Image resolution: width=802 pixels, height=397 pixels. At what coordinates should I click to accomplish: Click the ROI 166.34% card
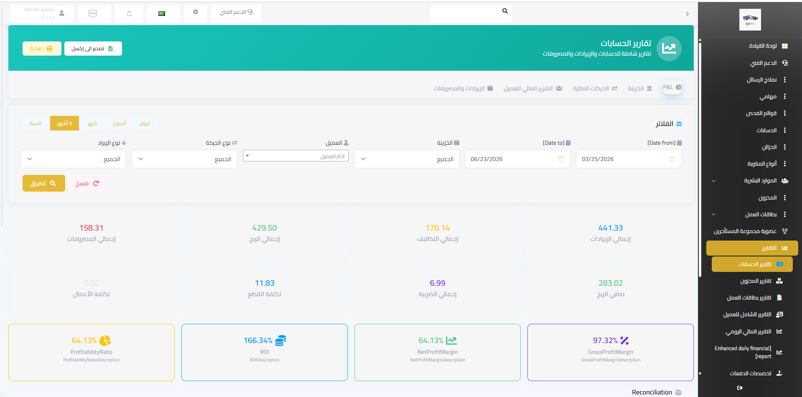click(265, 352)
